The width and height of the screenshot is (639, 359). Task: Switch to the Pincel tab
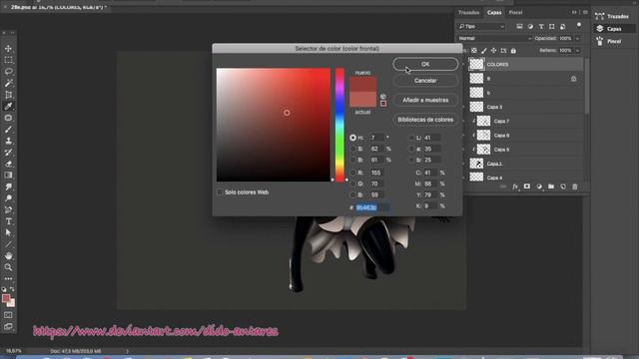pos(515,13)
